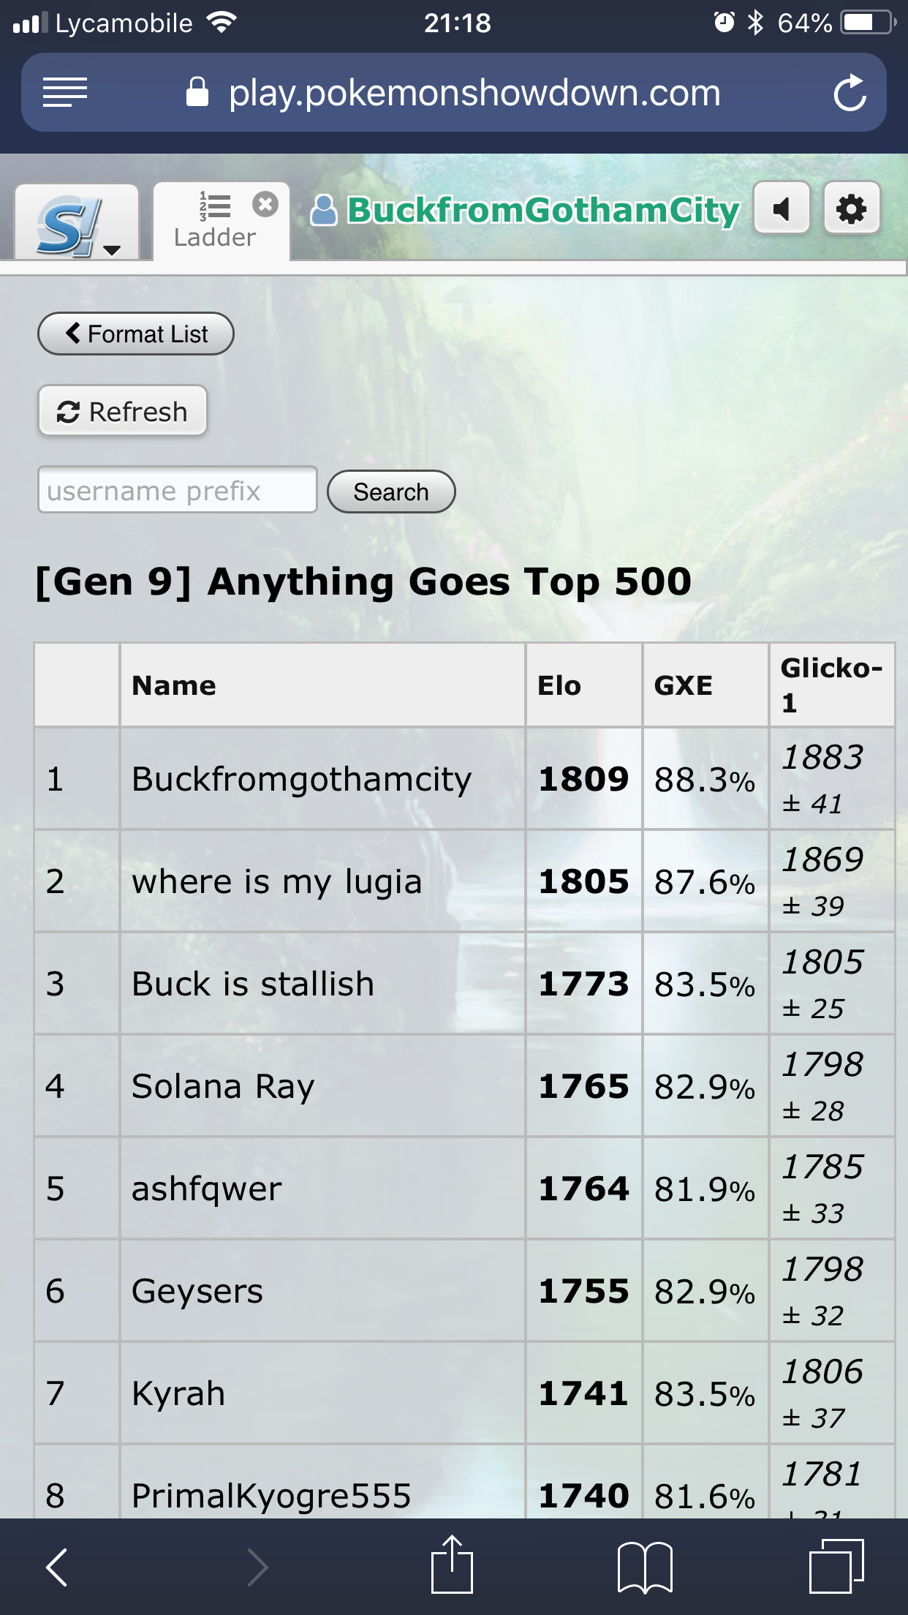The width and height of the screenshot is (908, 1615).
Task: Open options with the gear icon
Action: click(851, 209)
